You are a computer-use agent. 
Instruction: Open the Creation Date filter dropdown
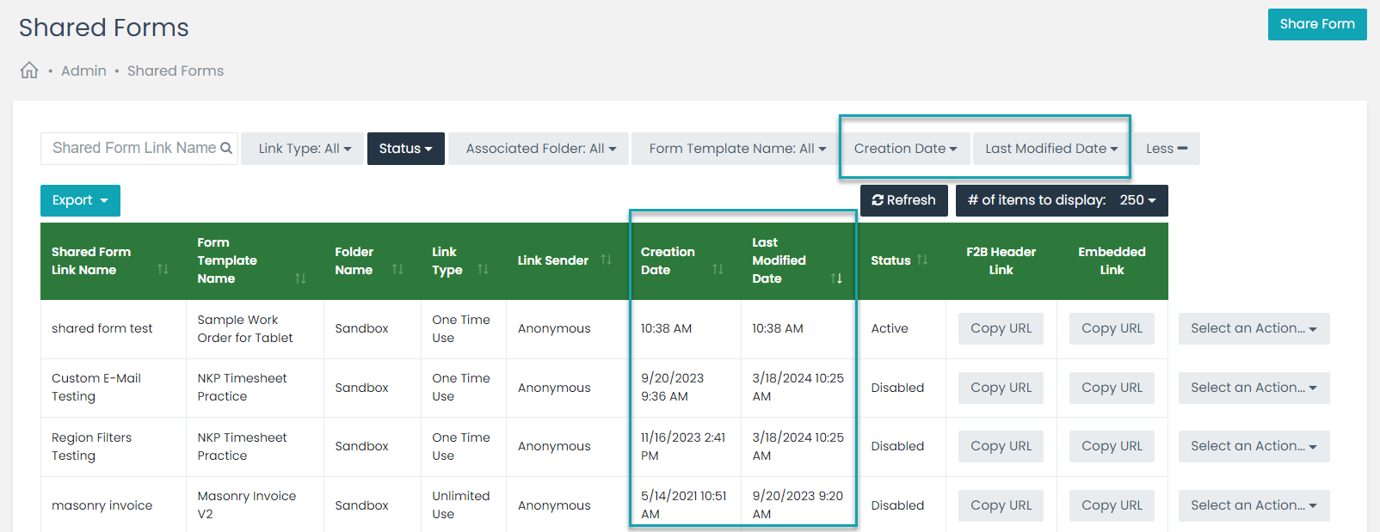905,149
